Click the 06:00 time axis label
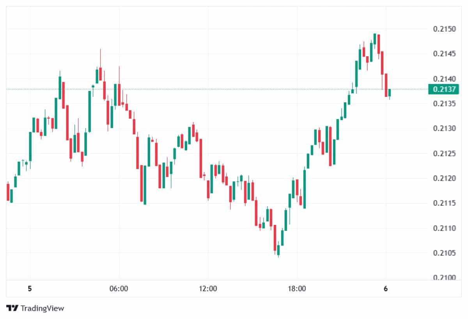The width and height of the screenshot is (468, 319). tap(119, 289)
